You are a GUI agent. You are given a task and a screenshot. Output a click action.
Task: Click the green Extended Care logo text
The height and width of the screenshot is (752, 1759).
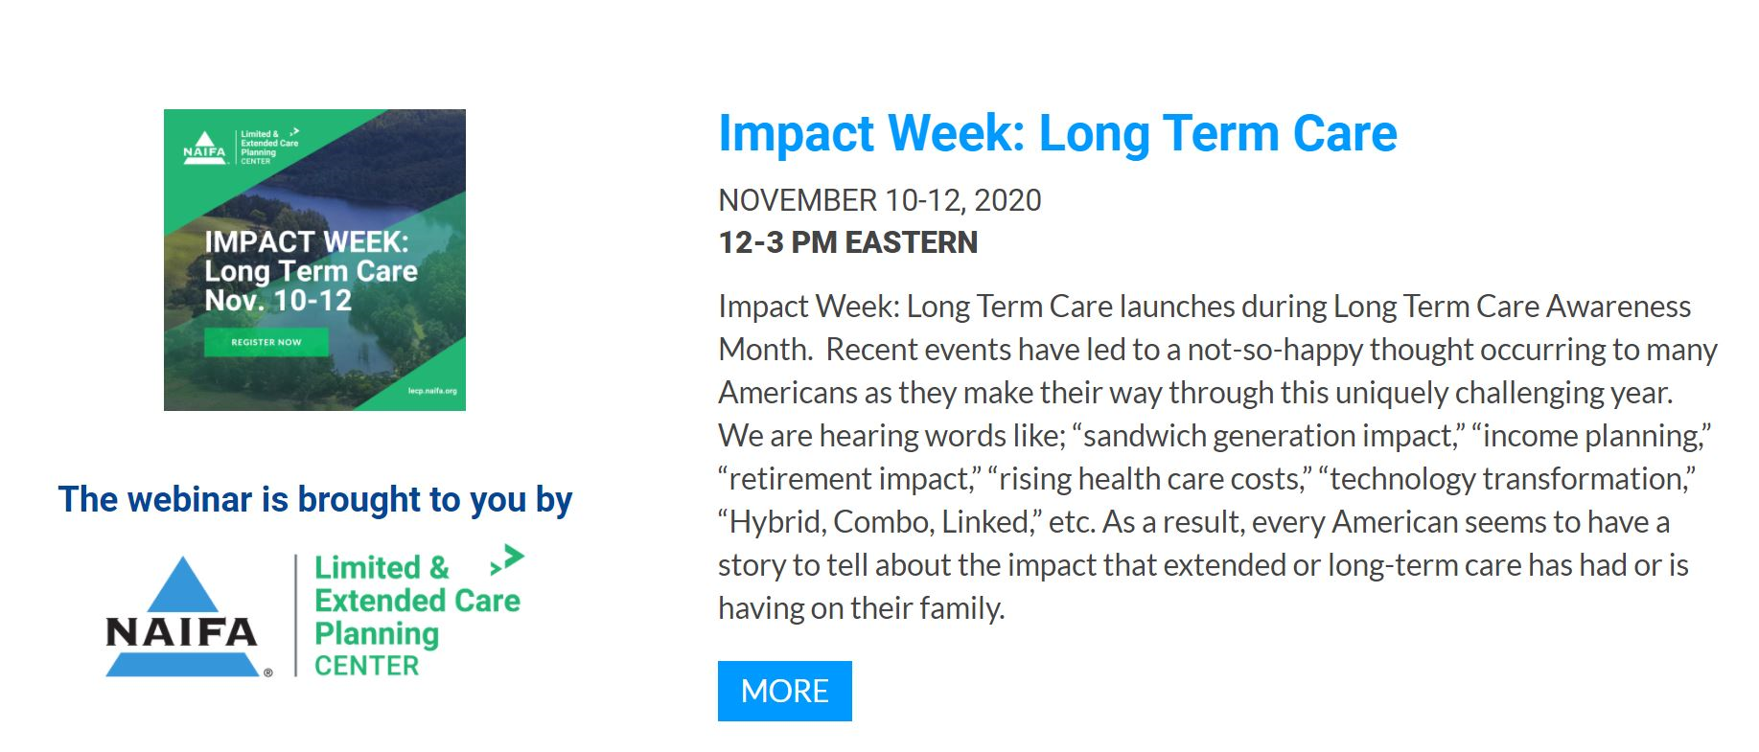[417, 601]
